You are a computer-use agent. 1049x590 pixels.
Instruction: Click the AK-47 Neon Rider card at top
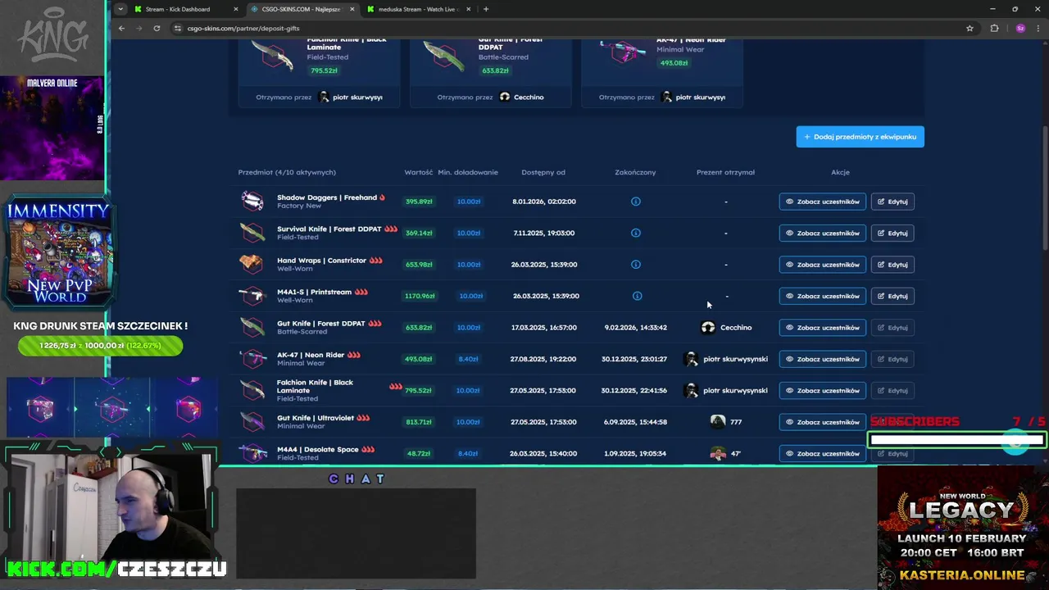[662, 72]
